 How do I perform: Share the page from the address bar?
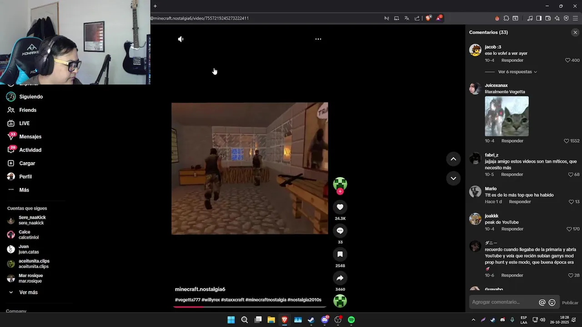[x=417, y=18]
